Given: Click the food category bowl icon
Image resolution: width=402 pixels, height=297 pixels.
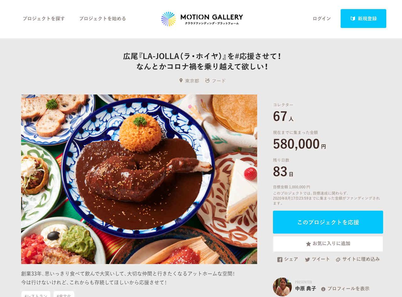Looking at the screenshot, I should click(x=207, y=80).
